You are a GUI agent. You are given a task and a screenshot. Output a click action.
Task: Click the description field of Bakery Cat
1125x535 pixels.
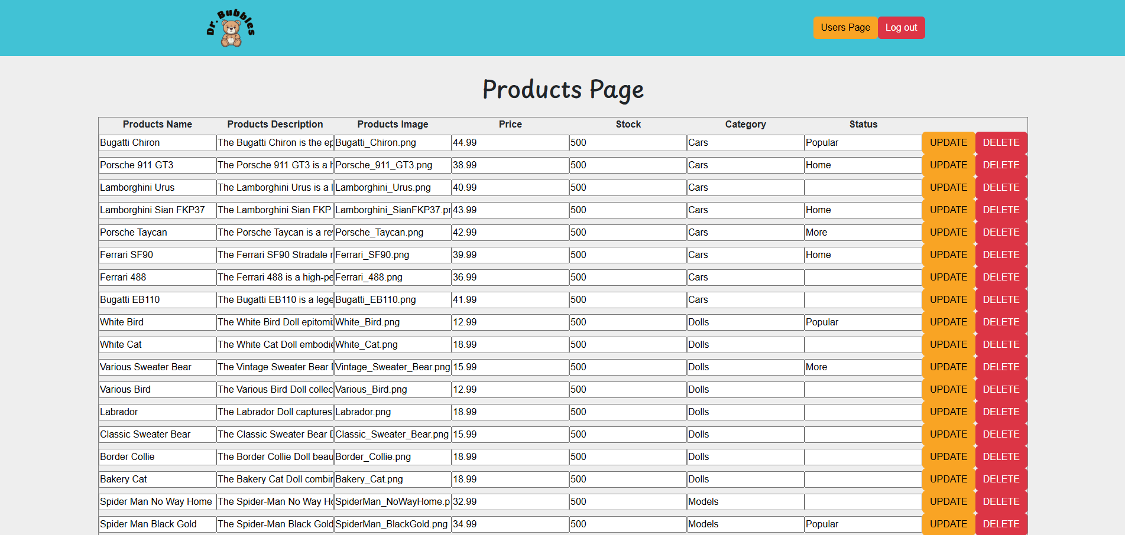(x=274, y=479)
